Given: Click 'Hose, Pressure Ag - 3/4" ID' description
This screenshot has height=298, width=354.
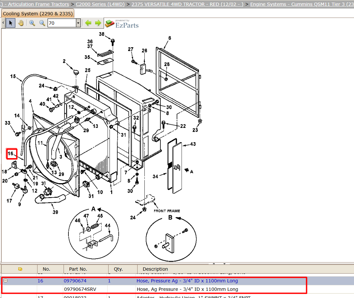Looking at the screenshot, I should 187,281.
